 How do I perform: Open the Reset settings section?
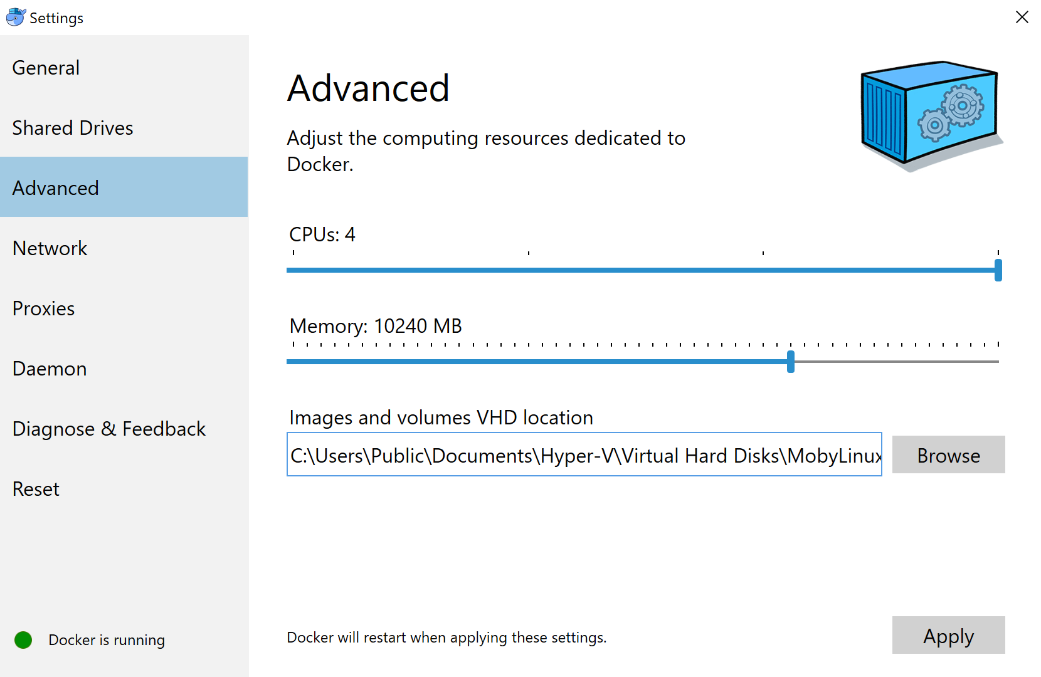coord(36,488)
